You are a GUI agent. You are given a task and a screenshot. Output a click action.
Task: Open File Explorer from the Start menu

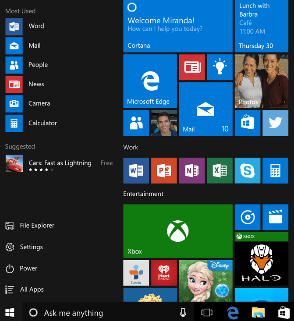click(x=30, y=226)
